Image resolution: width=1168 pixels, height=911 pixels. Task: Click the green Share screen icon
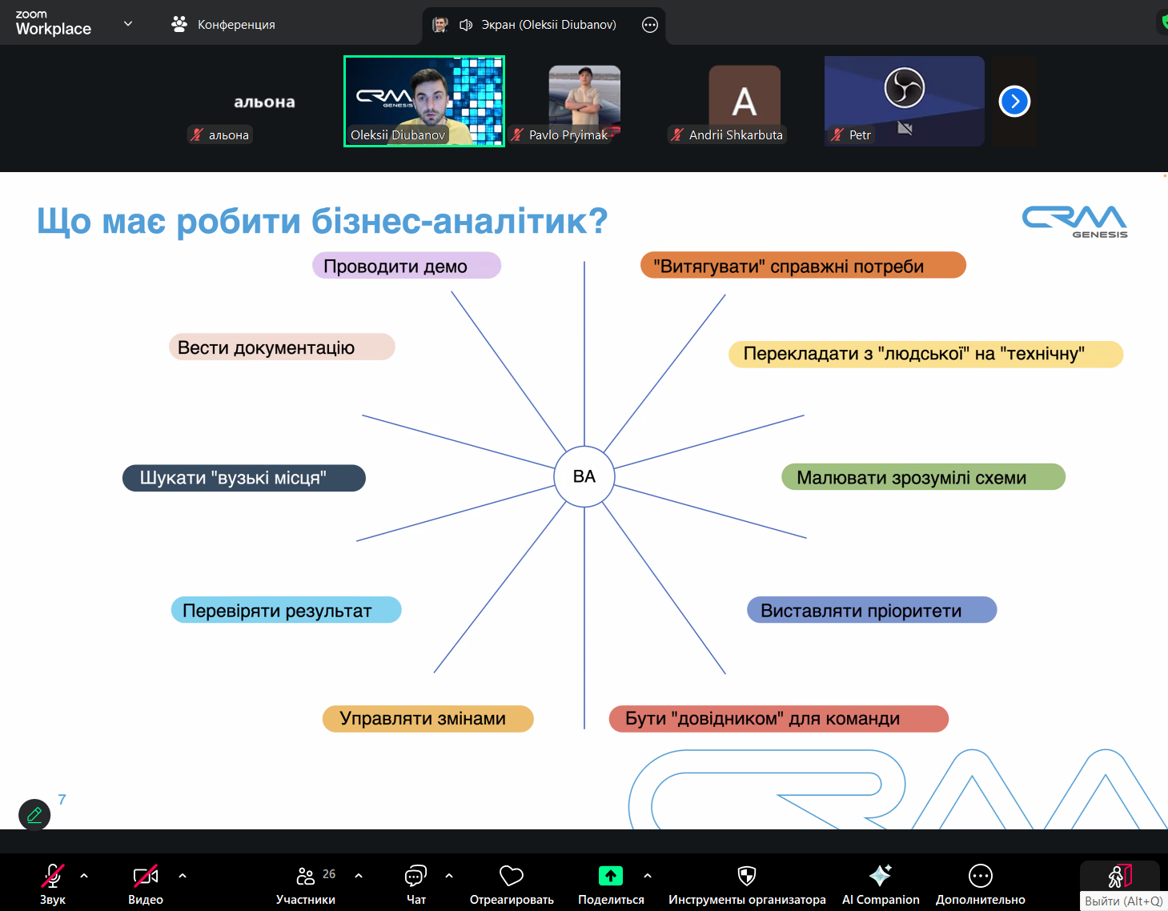(x=610, y=877)
